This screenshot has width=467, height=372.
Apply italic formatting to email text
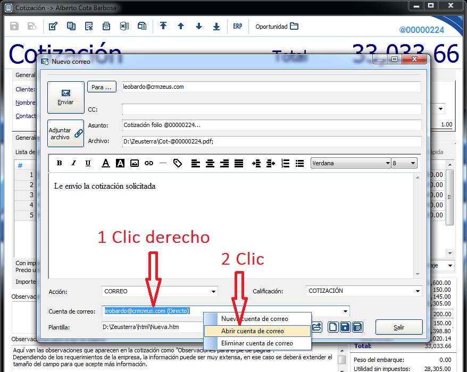(73, 163)
